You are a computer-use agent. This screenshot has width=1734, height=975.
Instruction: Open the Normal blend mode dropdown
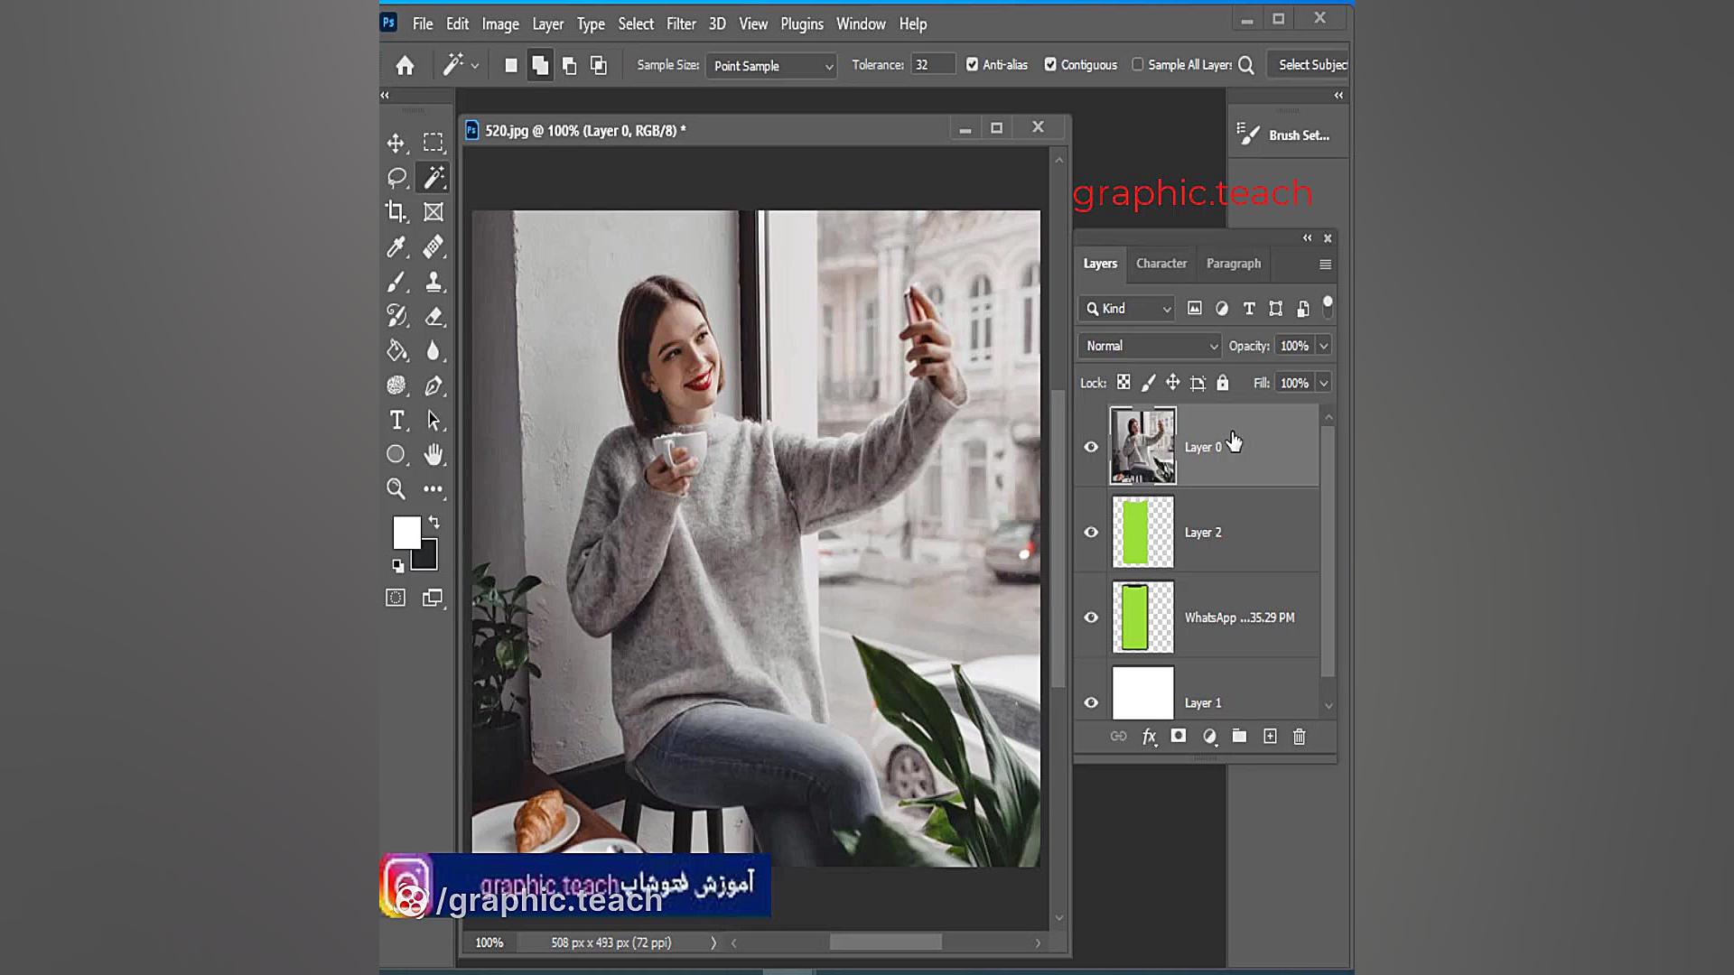[x=1149, y=345]
